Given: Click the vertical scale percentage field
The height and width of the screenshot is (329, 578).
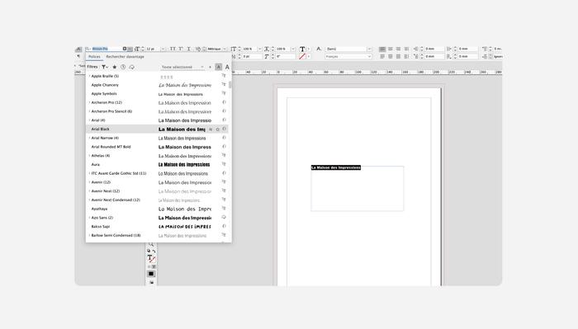Looking at the screenshot, I should [249, 49].
